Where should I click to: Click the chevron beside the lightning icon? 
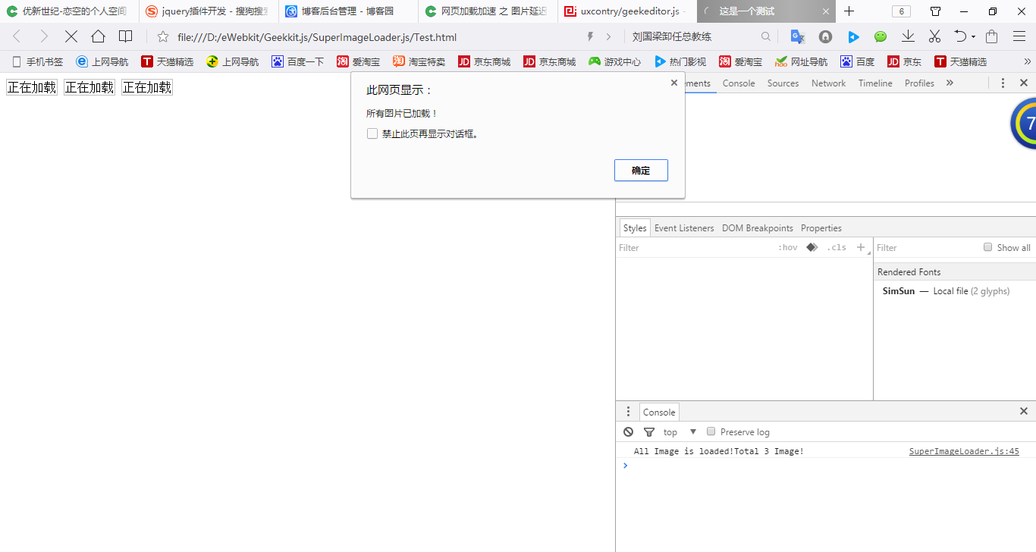pyautogui.click(x=608, y=36)
